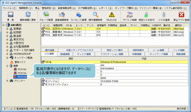Screen dimensions: 191x112
Task: Click 営業部 group icon in tree
Action: click(x=11, y=29)
